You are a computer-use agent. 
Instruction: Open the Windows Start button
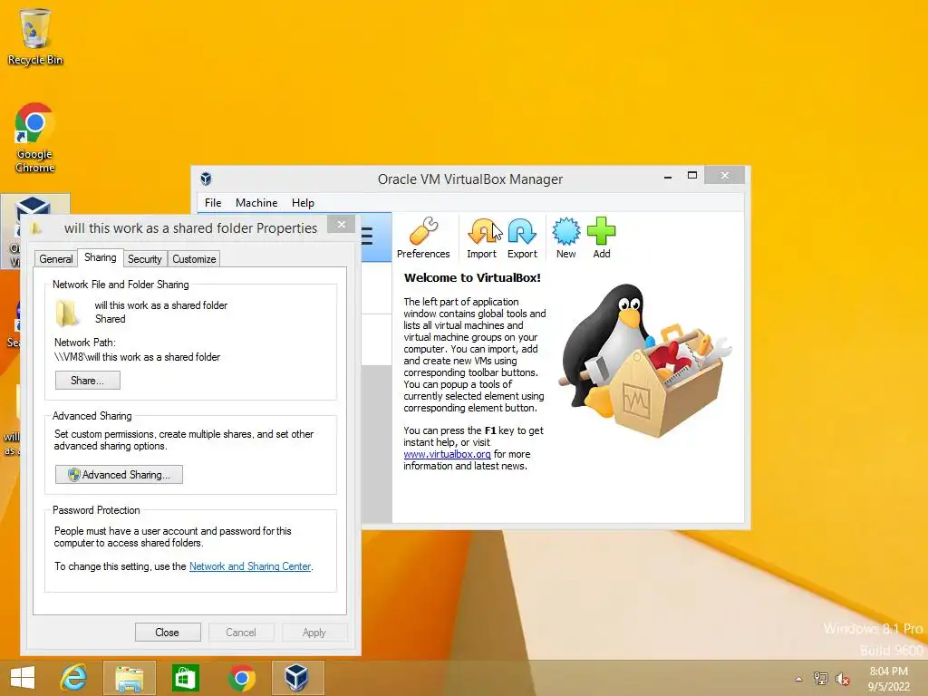(x=23, y=678)
